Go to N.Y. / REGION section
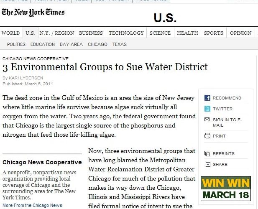This screenshot has width=258, height=209. [57, 33]
